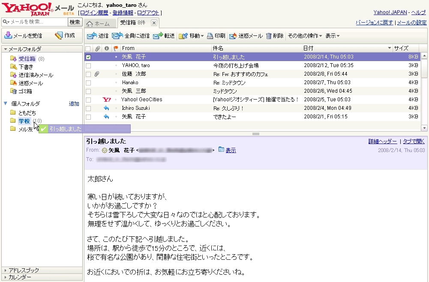This screenshot has height=282, width=429.
Task: Click the メル友 folder icon
Action: point(13,129)
